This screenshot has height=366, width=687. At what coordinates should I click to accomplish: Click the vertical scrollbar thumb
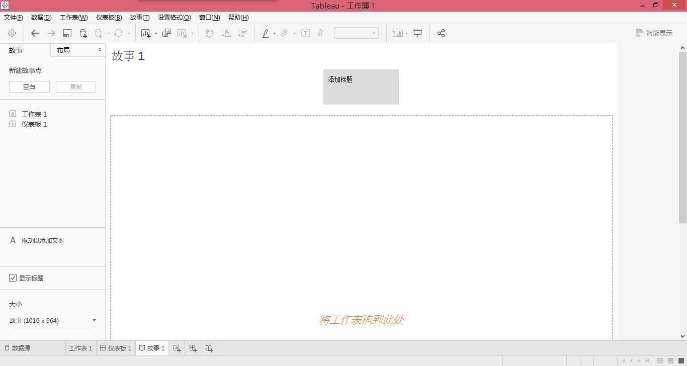click(682, 137)
